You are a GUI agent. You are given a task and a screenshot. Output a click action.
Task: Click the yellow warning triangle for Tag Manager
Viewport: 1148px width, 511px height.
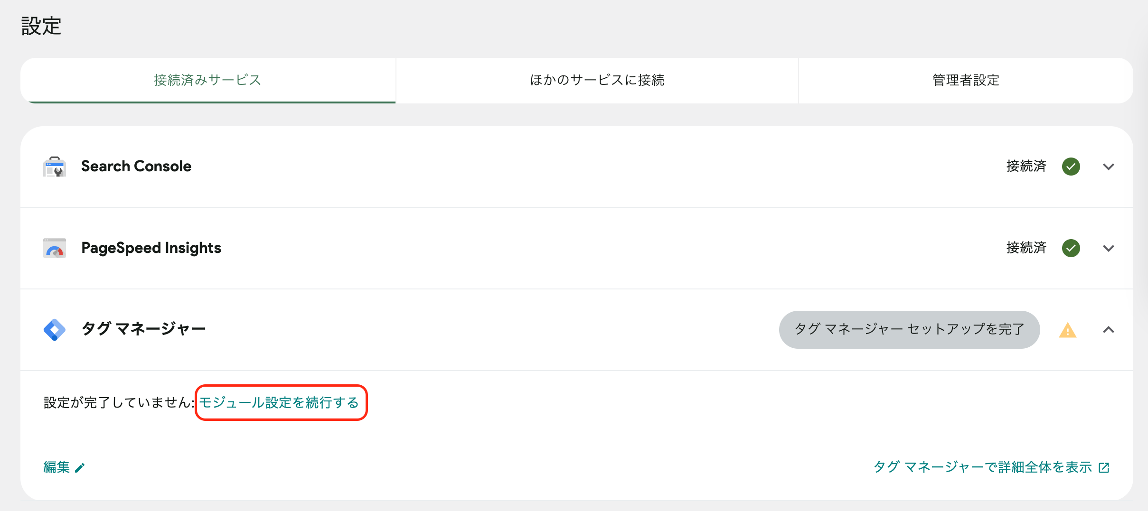(1068, 330)
